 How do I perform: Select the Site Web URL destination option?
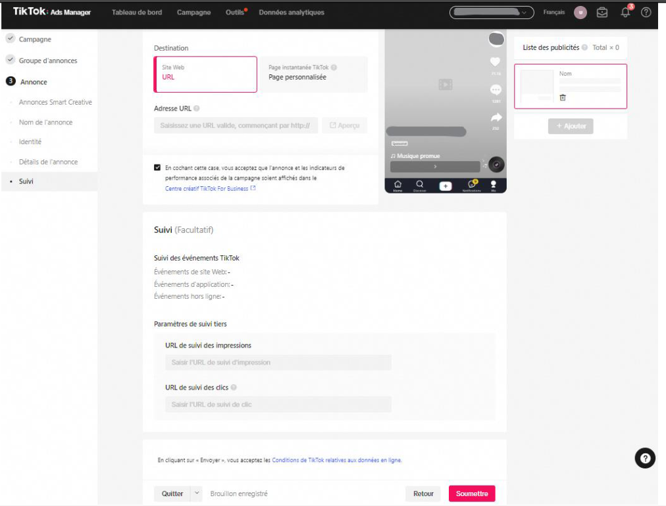coord(205,74)
